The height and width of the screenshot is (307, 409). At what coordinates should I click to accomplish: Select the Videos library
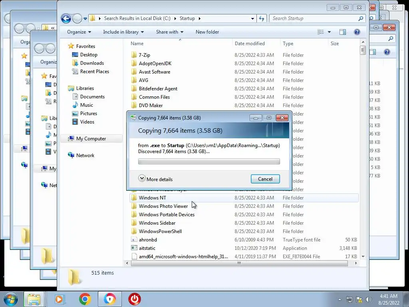click(87, 122)
